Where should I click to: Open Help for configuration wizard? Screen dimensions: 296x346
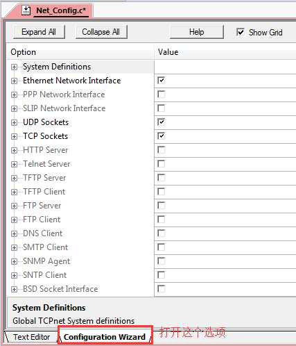point(197,32)
